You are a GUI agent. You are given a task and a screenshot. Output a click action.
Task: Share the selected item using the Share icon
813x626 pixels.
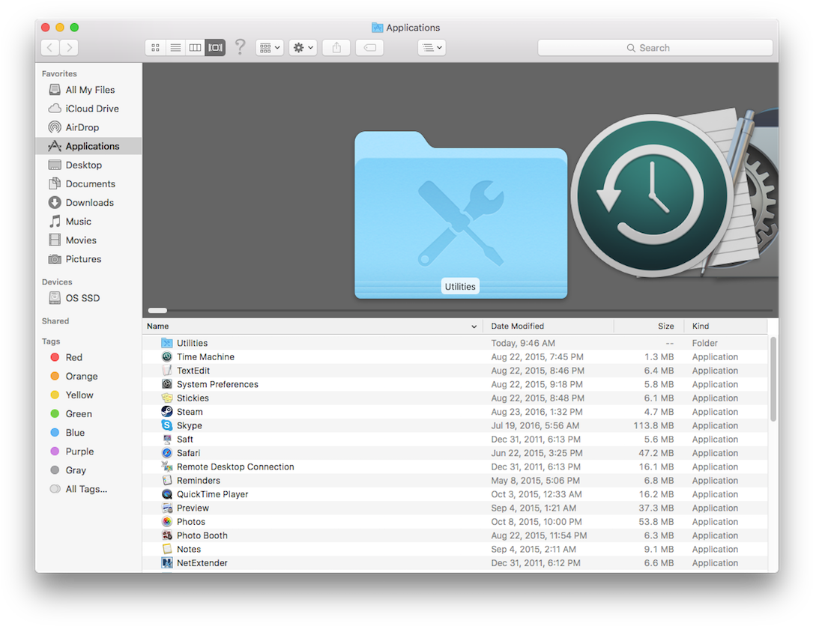coord(336,47)
